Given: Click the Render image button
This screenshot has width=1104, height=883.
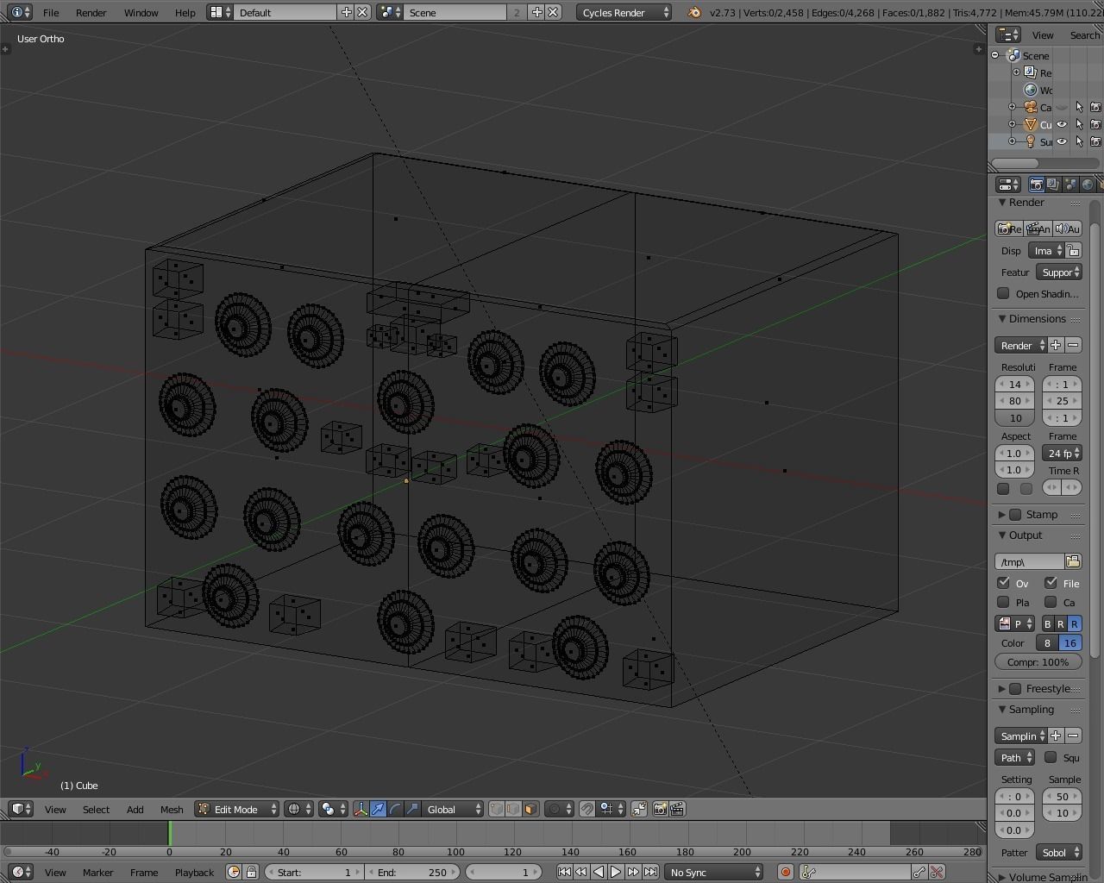Looking at the screenshot, I should pos(1009,229).
